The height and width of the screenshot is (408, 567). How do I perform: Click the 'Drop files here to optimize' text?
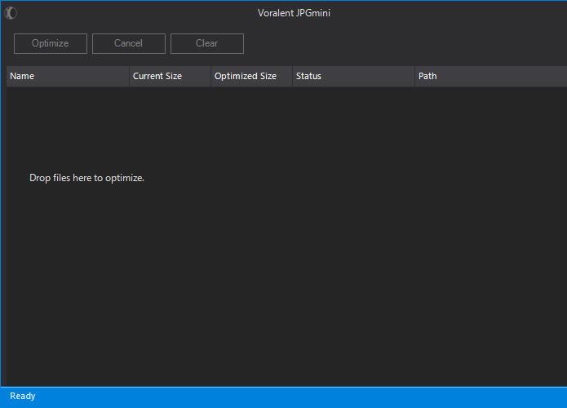[86, 178]
